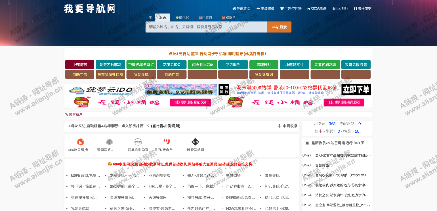Image resolution: width=437 pixels, height=211 pixels.
Task: Open the 天链导航网 site link
Action: [158, 198]
